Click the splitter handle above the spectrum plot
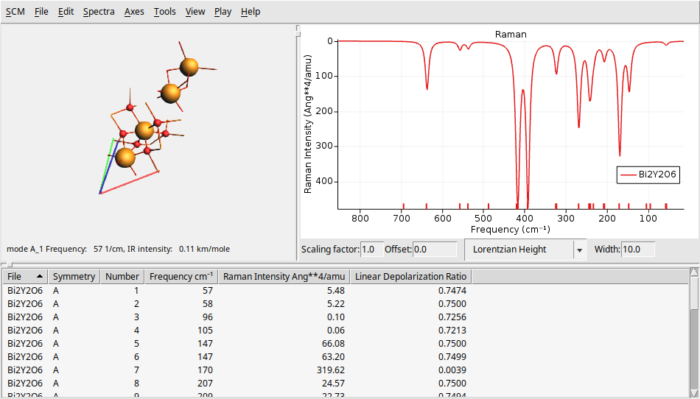700x399 pixels. pos(298,29)
